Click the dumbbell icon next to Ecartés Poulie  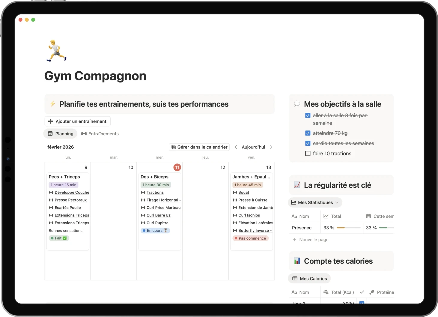point(51,208)
